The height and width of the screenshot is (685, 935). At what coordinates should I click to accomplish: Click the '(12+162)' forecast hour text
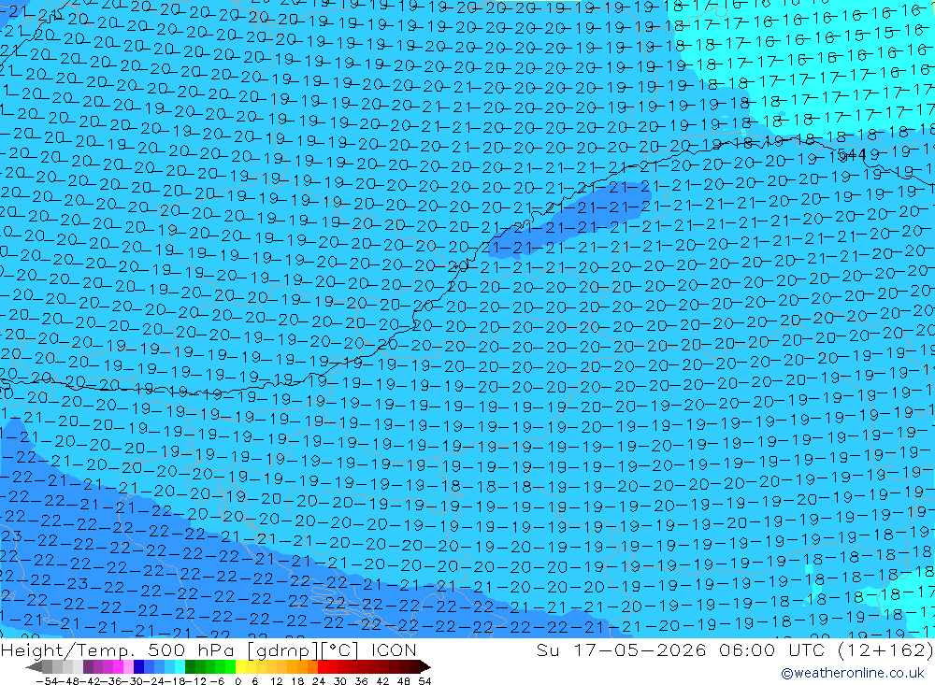[x=885, y=649]
